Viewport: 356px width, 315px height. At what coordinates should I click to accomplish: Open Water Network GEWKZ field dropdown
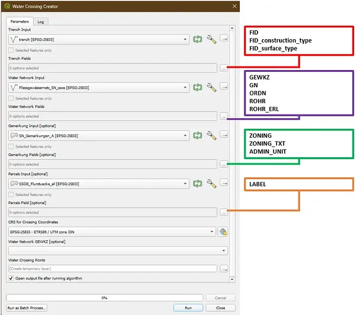point(118,250)
